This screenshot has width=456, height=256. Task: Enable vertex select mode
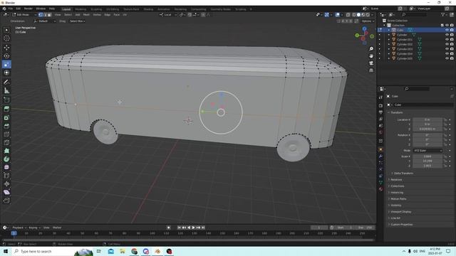[41, 14]
